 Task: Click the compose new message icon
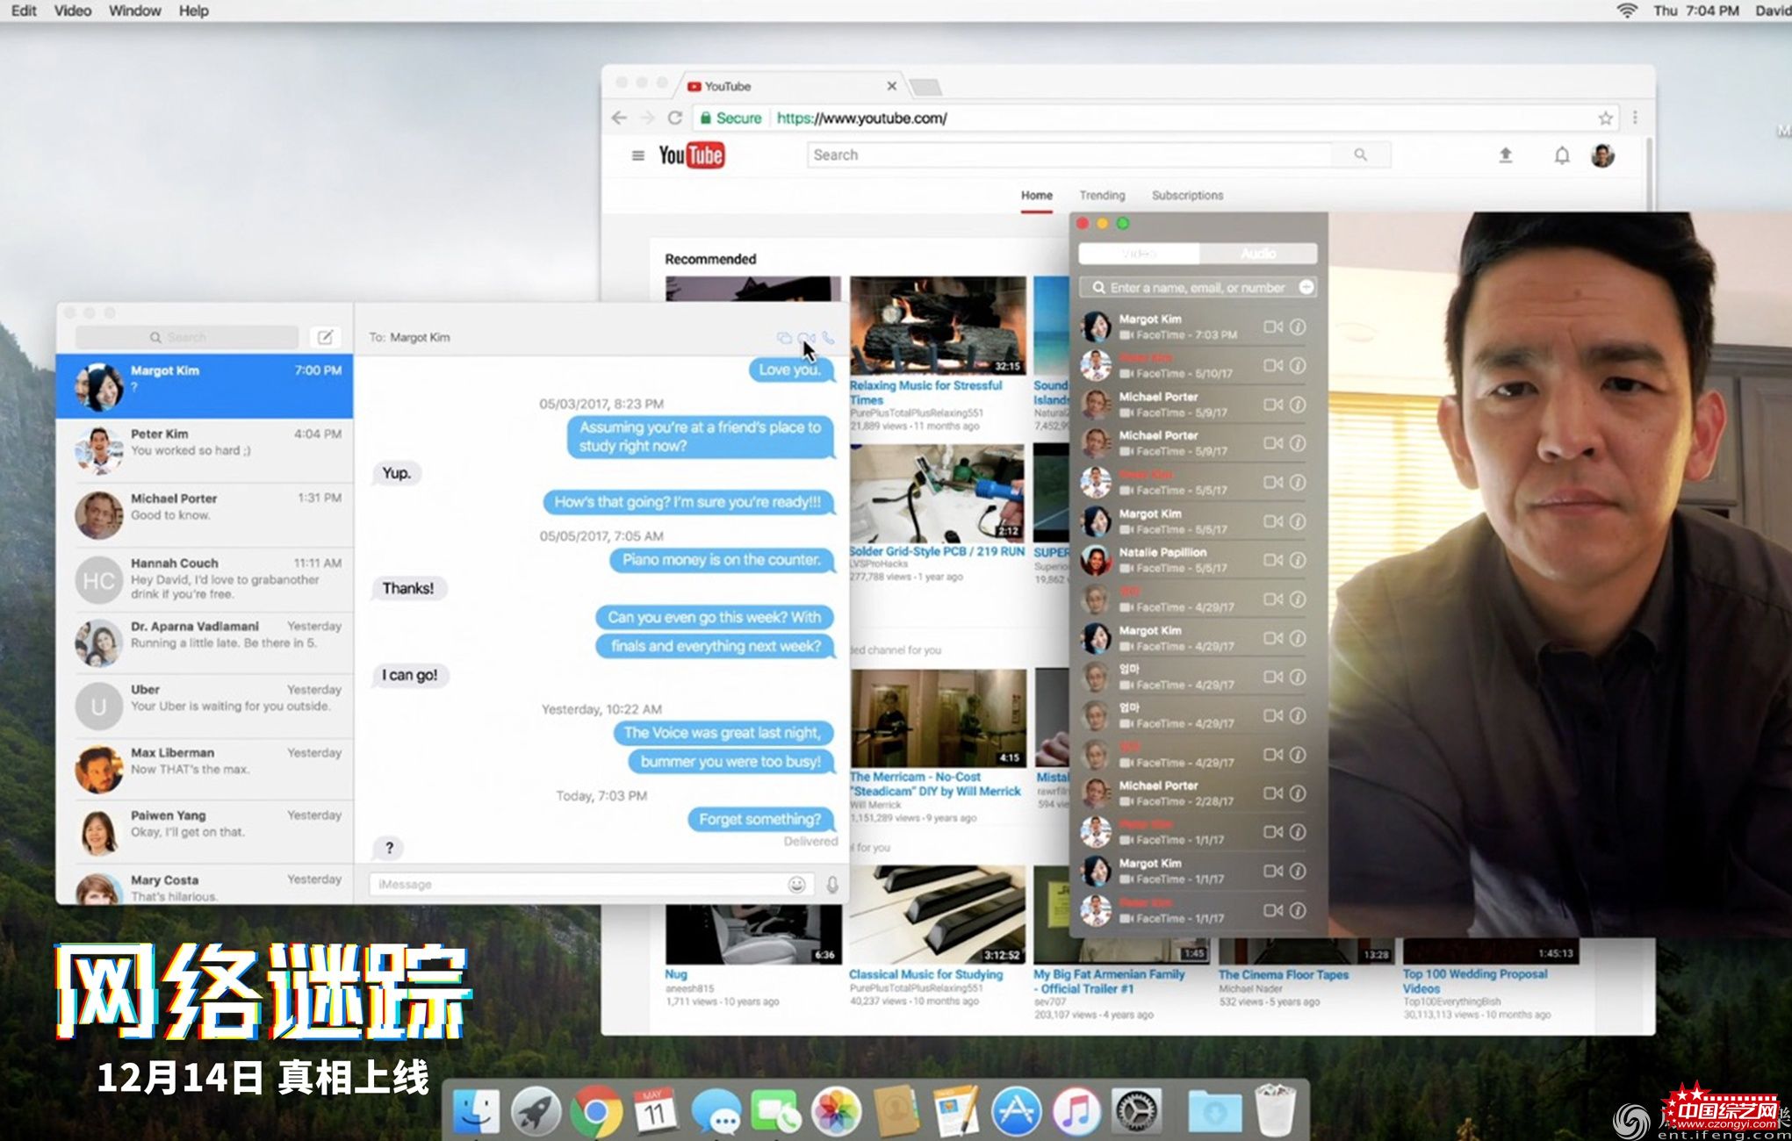[325, 337]
